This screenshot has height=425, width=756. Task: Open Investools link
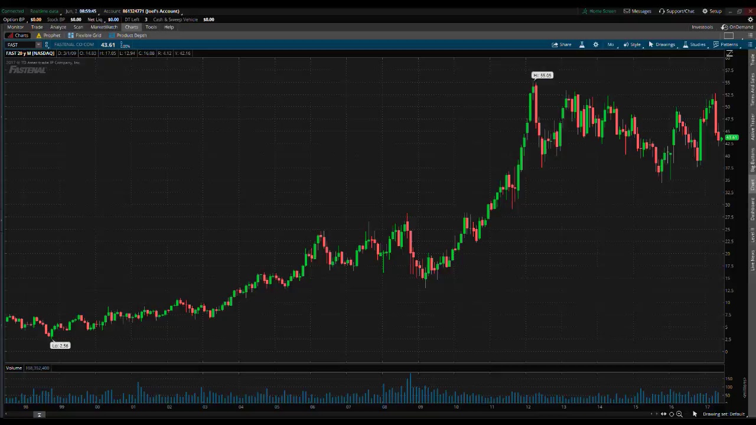click(x=702, y=27)
